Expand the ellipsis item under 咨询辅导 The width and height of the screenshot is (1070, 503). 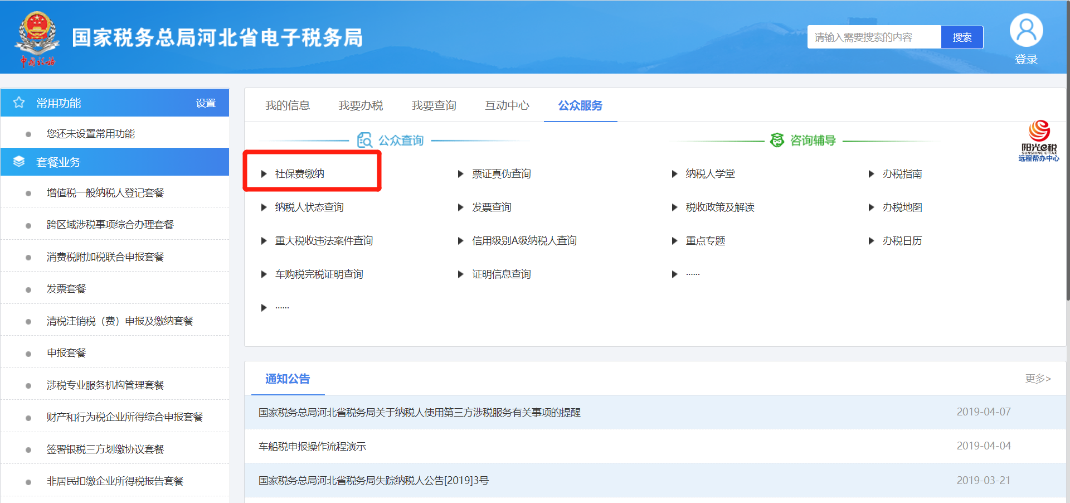(693, 274)
